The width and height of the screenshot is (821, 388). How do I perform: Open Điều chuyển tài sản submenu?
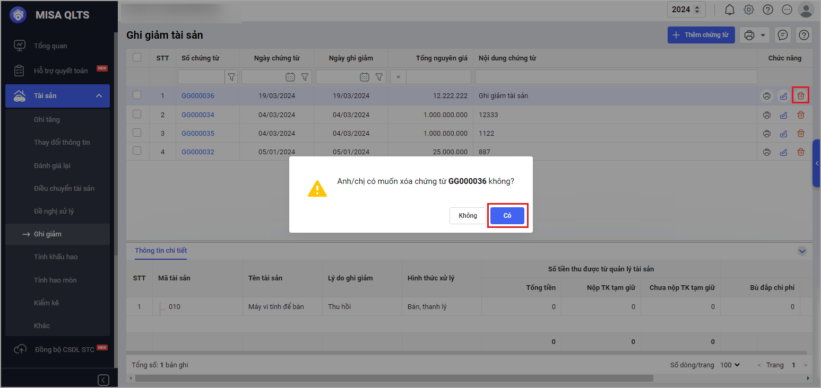(x=64, y=189)
